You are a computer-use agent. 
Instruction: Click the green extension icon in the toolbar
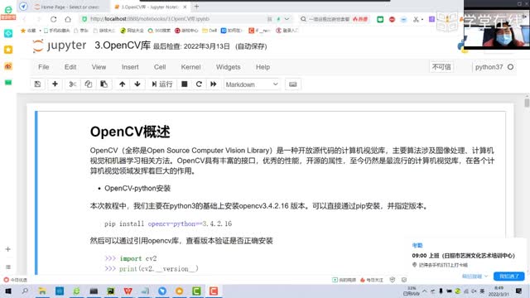380,19
